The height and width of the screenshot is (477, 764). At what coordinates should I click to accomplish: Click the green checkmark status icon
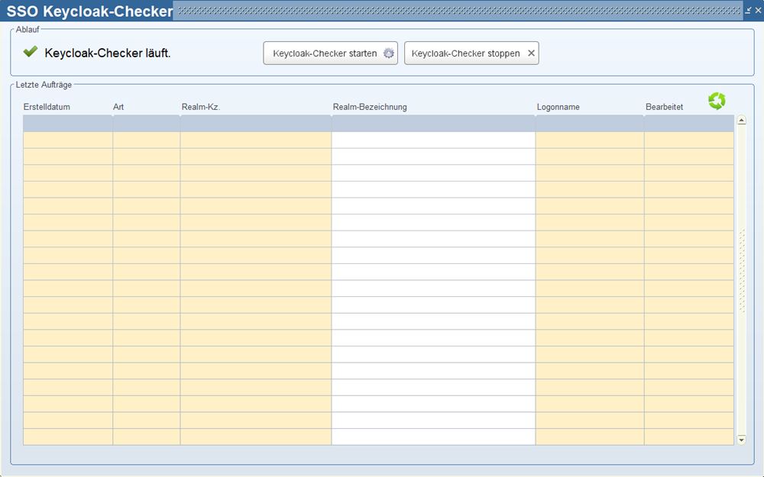click(x=31, y=51)
